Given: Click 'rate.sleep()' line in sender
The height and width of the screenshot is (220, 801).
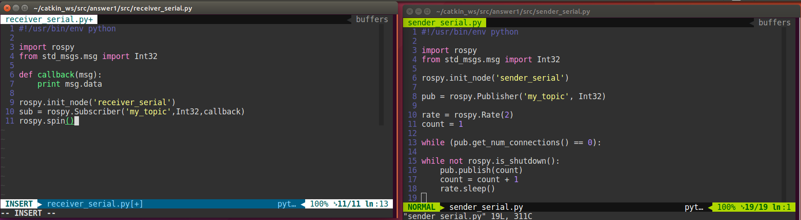Looking at the screenshot, I should (467, 189).
